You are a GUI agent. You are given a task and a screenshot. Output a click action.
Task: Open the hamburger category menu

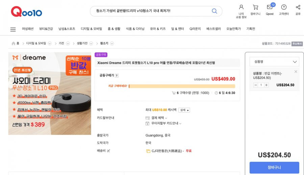point(13,29)
